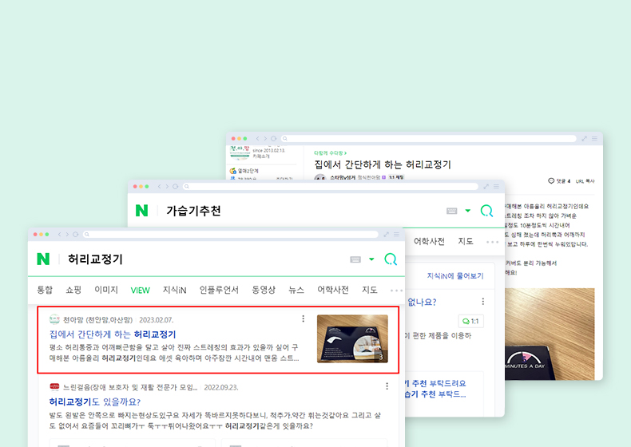Open virtual keyboard icon in 가습기추천 window
The height and width of the screenshot is (447, 631).
(451, 211)
